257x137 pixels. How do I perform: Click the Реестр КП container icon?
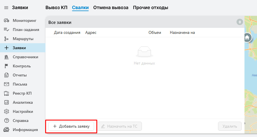(x=6, y=93)
